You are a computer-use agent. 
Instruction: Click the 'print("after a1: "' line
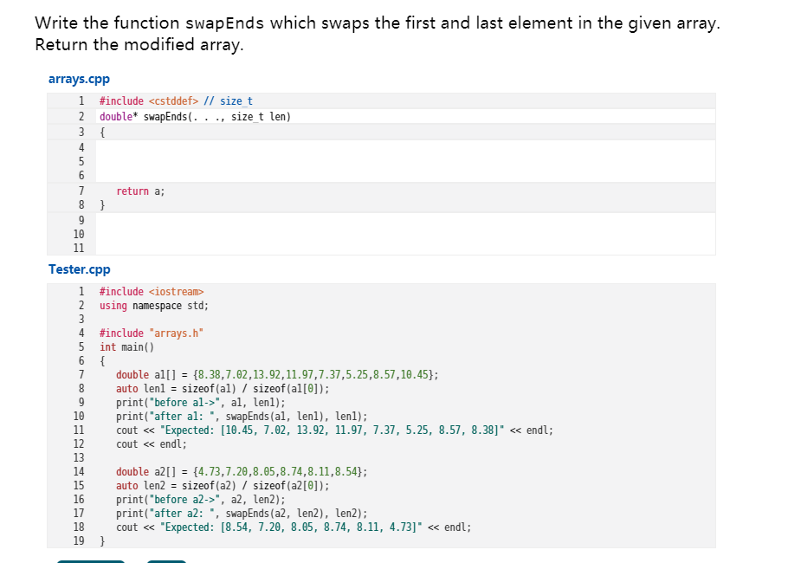coord(242,417)
